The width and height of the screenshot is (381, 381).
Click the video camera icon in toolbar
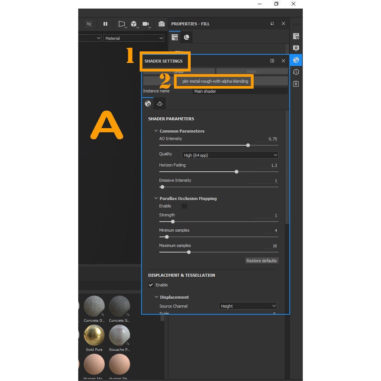tap(145, 24)
